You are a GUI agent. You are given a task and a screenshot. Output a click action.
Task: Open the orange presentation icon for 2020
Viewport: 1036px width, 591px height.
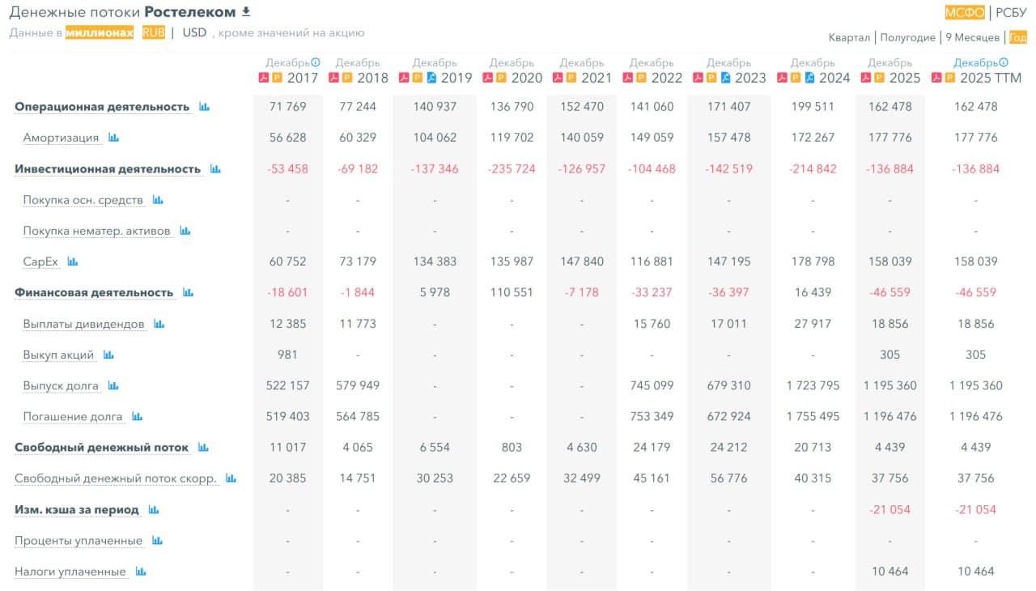click(x=499, y=78)
